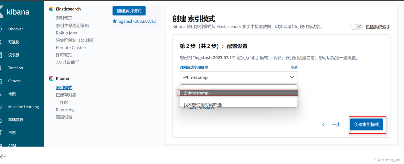Click the Kibana logo

tap(15, 12)
